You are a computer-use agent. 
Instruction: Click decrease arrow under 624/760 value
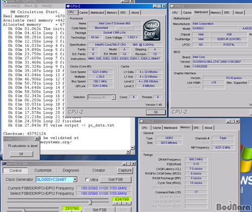tap(117, 203)
